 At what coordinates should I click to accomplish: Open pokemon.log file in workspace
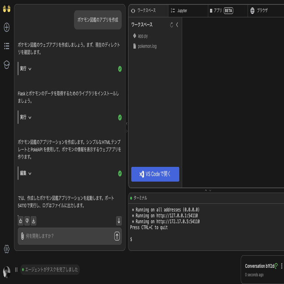[145, 46]
